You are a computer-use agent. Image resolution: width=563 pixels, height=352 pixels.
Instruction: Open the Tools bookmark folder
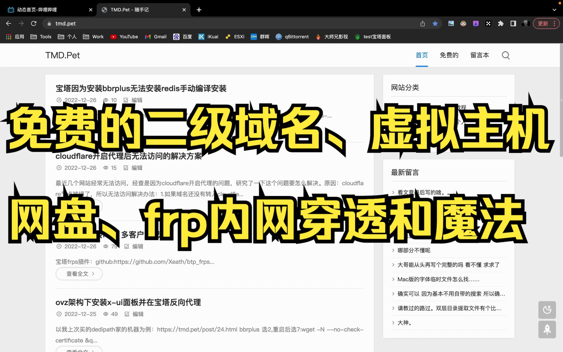coord(41,37)
